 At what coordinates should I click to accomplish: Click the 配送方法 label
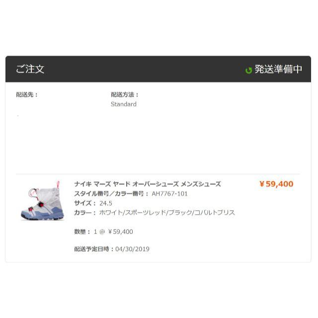(x=125, y=94)
